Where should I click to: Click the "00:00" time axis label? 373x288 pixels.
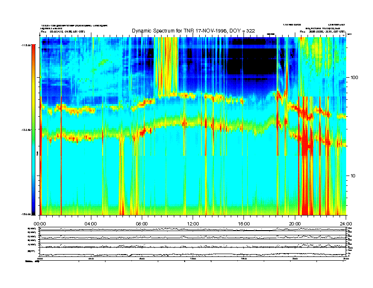40,224
